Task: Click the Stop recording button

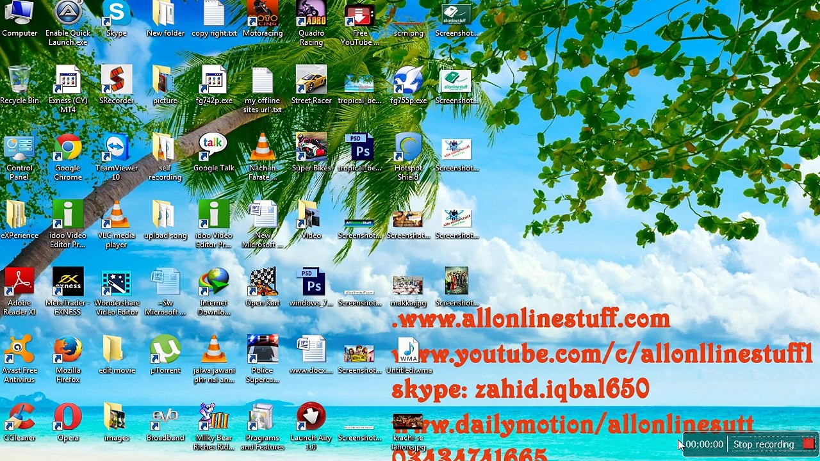Action: coord(773,444)
